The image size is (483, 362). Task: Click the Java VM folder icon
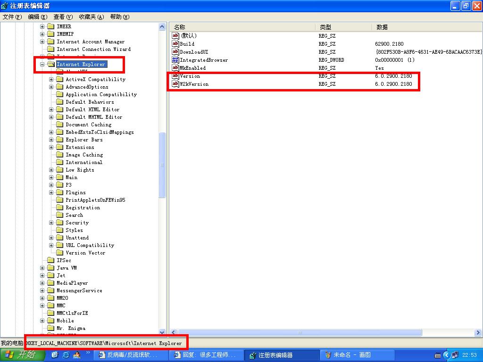(x=51, y=268)
